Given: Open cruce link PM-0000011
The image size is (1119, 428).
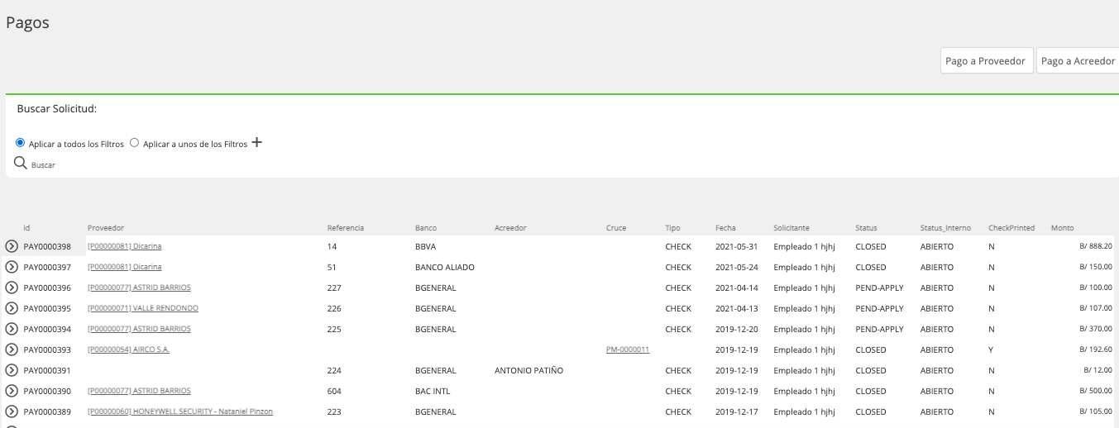Looking at the screenshot, I should point(628,350).
